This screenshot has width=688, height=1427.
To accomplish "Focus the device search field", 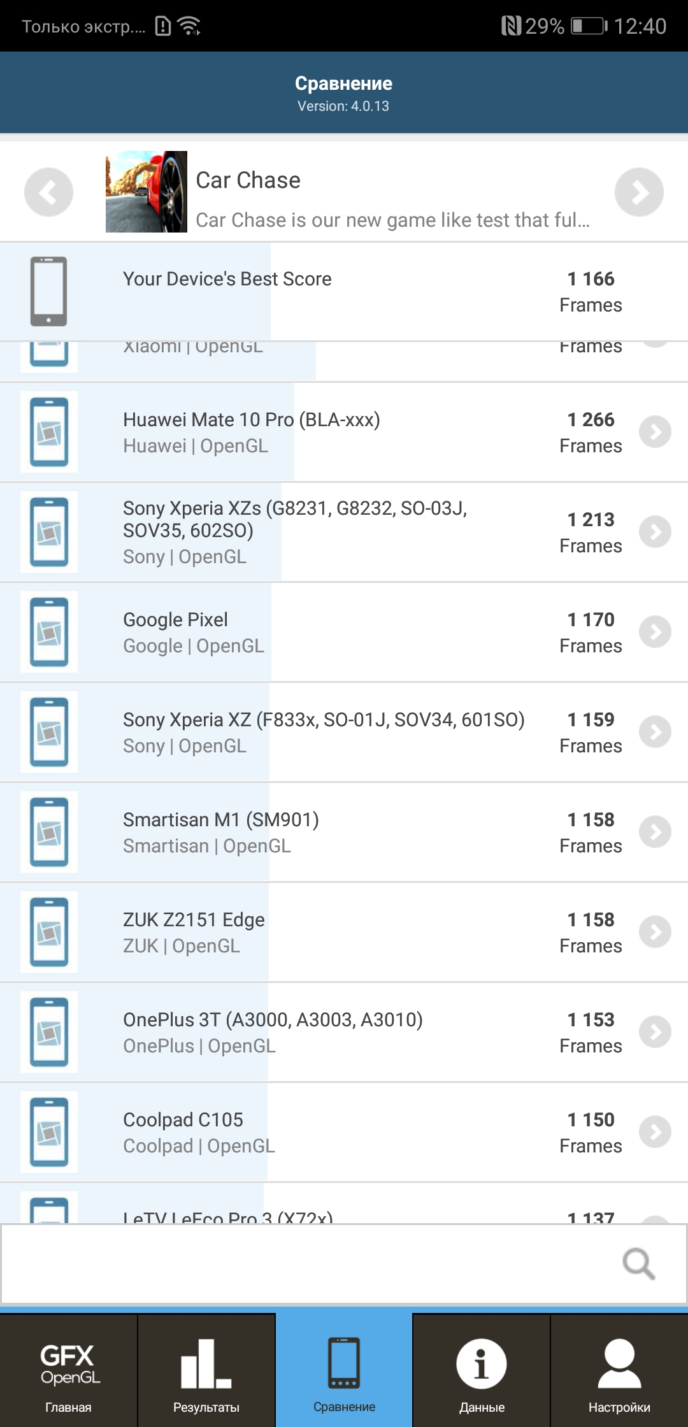I will pos(344,1264).
